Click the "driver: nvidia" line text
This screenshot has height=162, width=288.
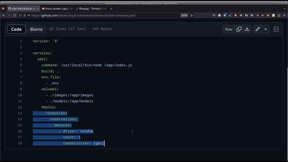[78, 131]
